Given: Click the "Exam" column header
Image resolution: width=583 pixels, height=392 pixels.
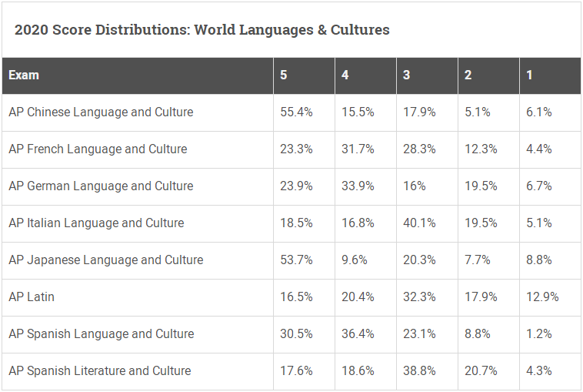Looking at the screenshot, I should click(24, 75).
